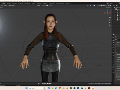Open the World properties tab
Screen dimensions: 120x90
(x=113, y=49)
